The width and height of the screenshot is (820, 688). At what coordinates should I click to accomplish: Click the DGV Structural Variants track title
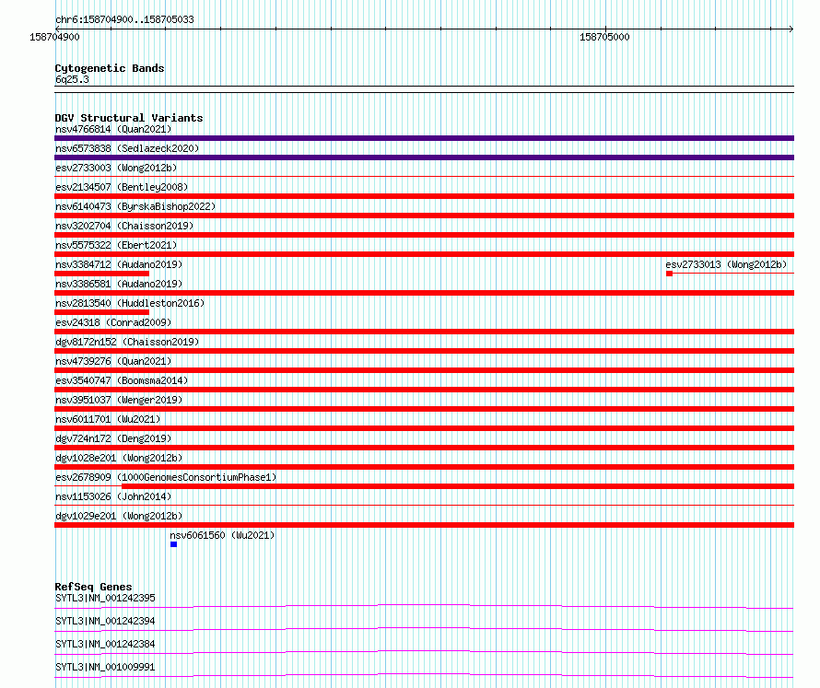129,118
